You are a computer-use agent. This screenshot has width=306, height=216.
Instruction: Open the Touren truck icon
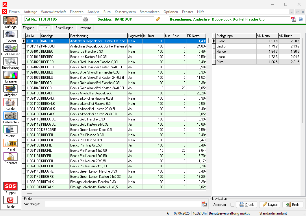click(x=10, y=34)
